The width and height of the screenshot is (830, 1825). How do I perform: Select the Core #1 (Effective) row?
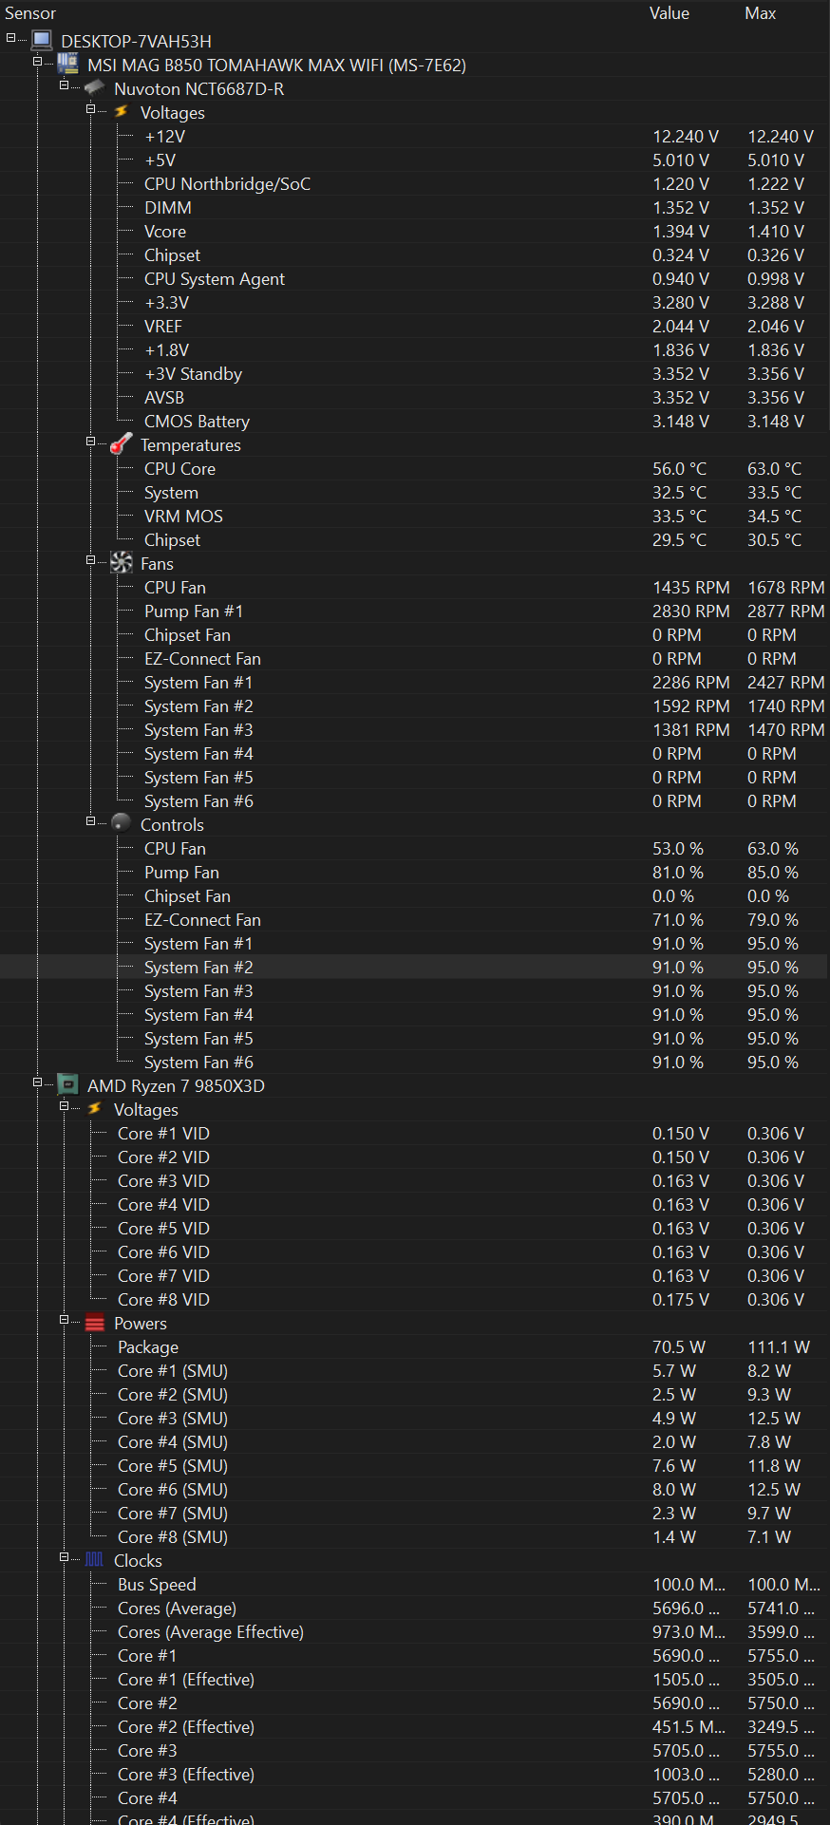[415, 1680]
